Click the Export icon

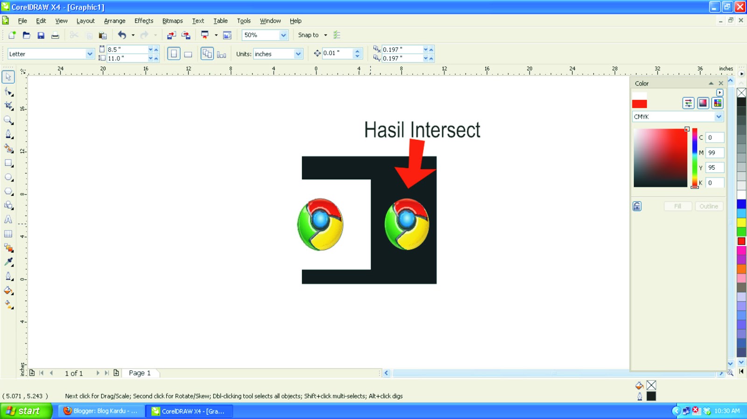click(x=186, y=35)
